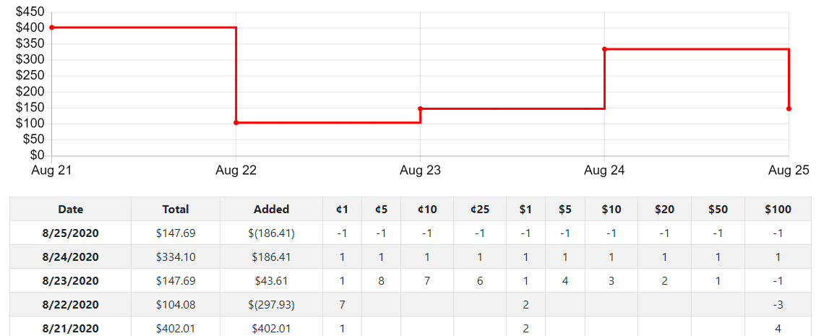Click the Aug 22 data point near $100
Image resolution: width=816 pixels, height=336 pixels.
tap(236, 123)
